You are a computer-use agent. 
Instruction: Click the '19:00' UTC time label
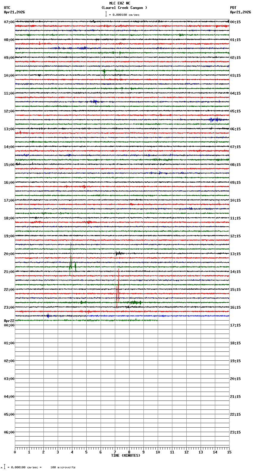9,236
